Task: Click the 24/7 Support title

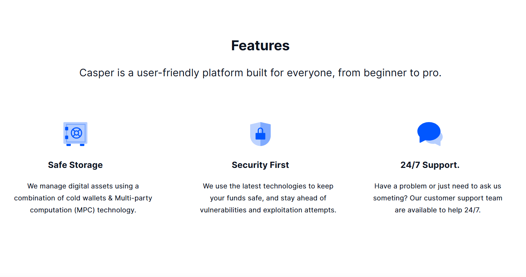Action: click(430, 165)
